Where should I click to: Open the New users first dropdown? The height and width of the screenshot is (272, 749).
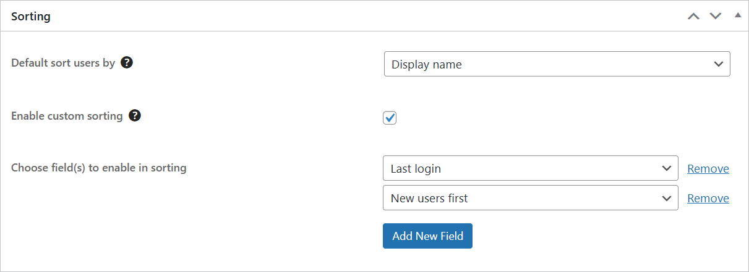530,198
